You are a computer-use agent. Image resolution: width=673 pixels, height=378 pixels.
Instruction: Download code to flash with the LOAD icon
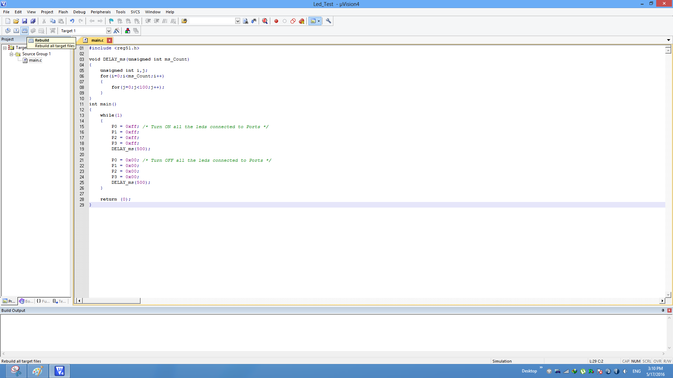[x=53, y=31]
